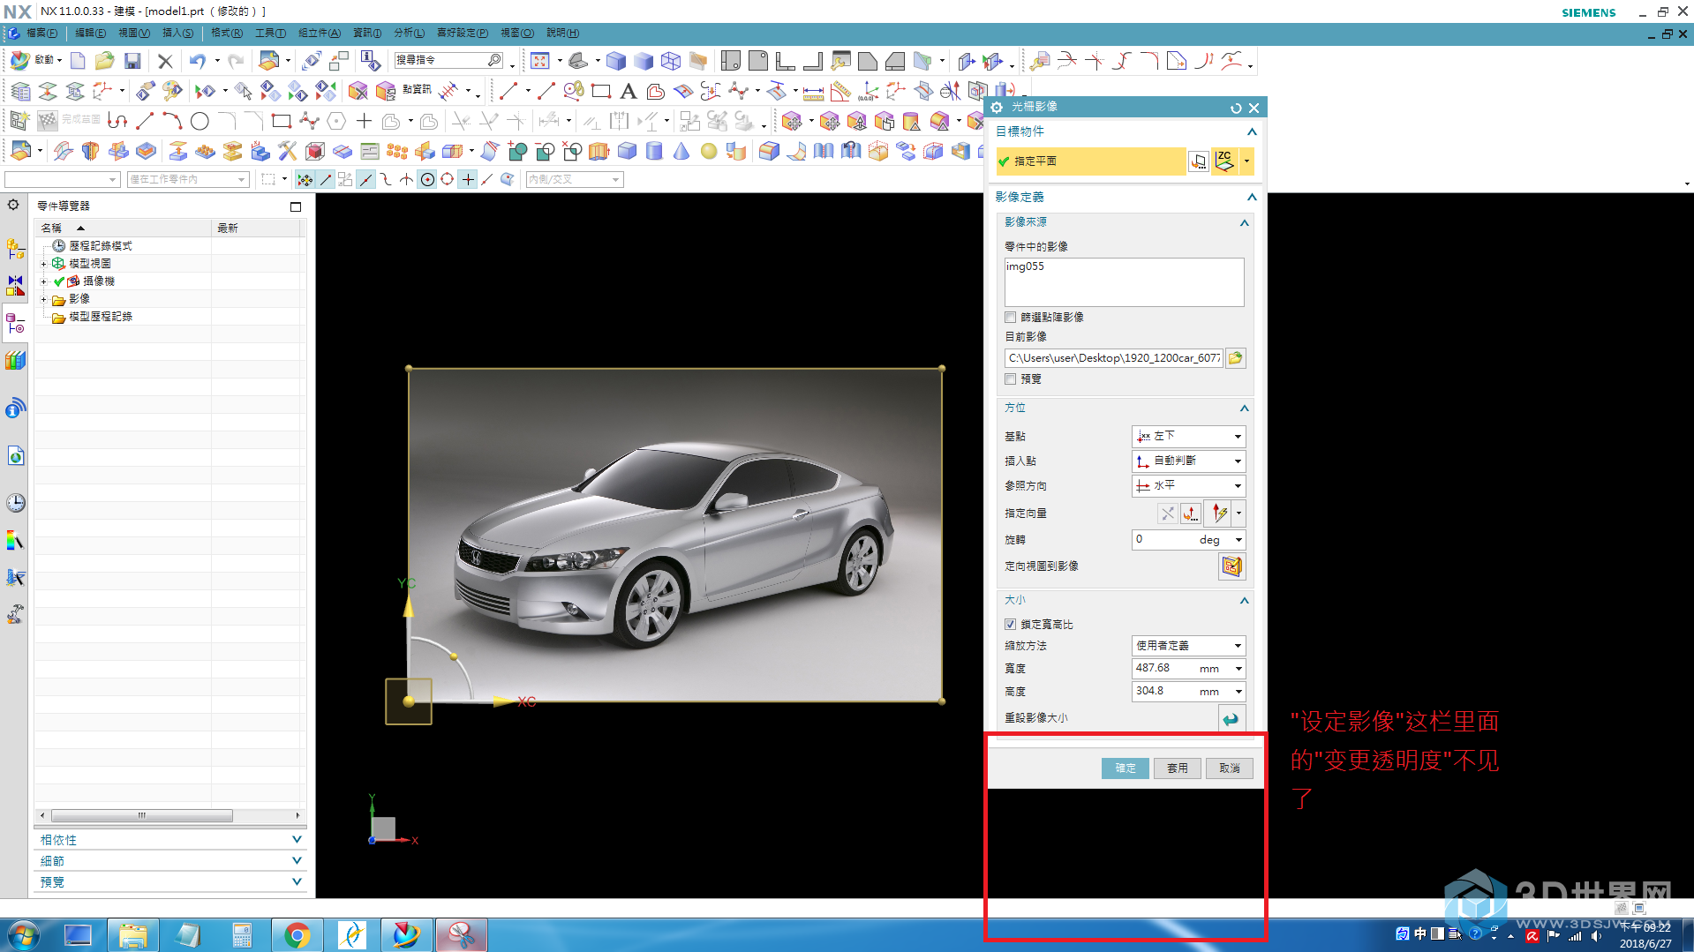Viewport: 1694px width, 952px height.
Task: Click the Unite boolean icon
Action: pyautogui.click(x=517, y=151)
